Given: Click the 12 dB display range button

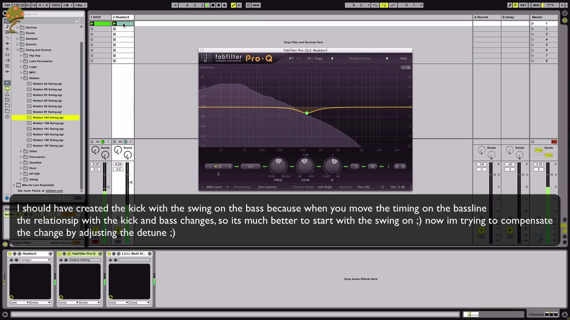Looking at the screenshot, I should click(x=406, y=68).
